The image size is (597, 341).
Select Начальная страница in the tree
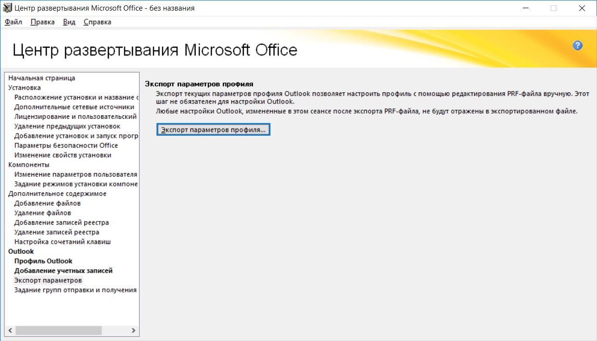[x=42, y=78]
